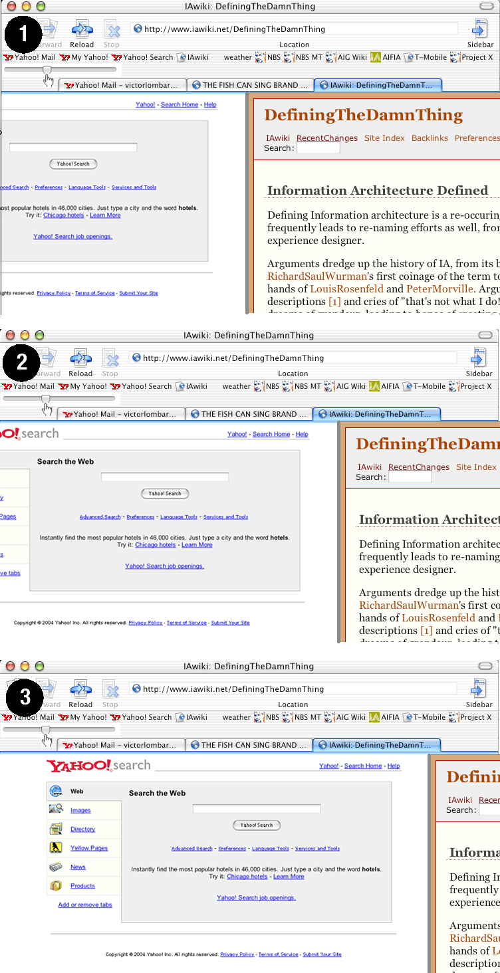Open Privacy Policy link in bottom window
This screenshot has height=973, width=500.
[x=237, y=954]
